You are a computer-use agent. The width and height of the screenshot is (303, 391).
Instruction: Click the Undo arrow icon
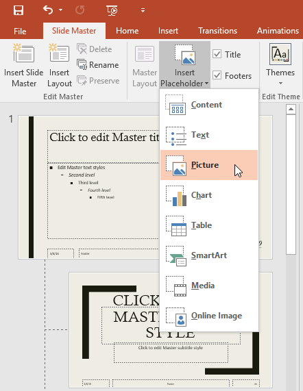coord(48,10)
